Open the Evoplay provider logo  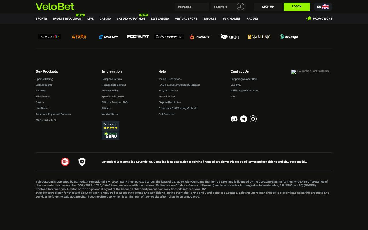(x=108, y=37)
